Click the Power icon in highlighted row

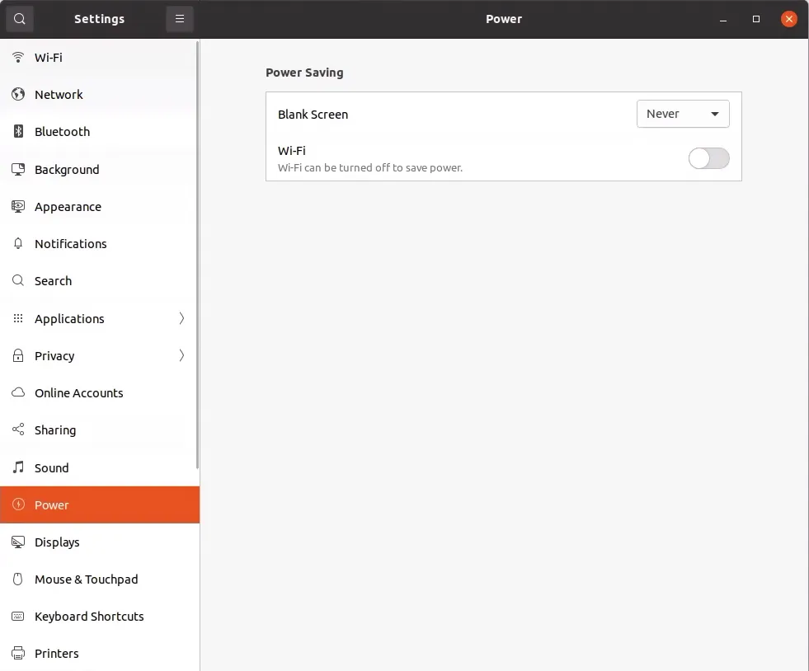tap(18, 504)
